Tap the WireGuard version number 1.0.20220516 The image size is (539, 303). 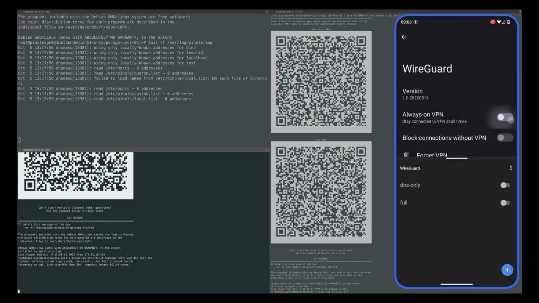415,98
